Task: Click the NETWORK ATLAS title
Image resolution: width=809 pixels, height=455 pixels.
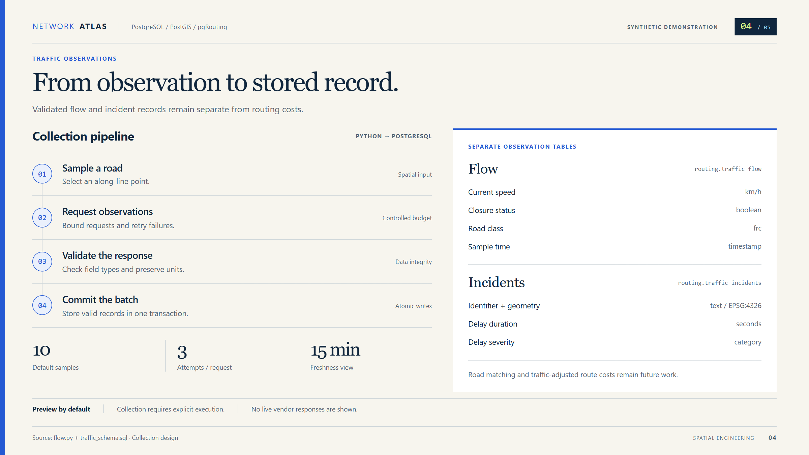Action: (70, 26)
